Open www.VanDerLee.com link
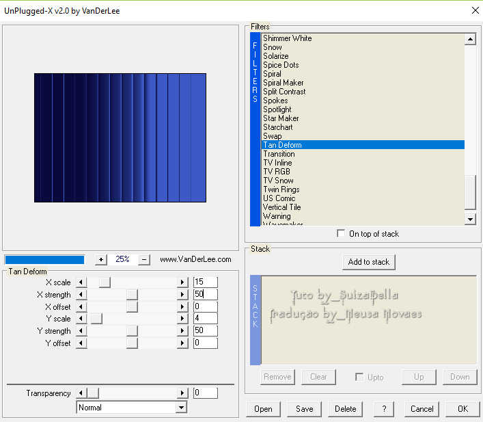 195,259
